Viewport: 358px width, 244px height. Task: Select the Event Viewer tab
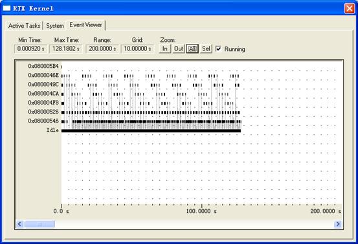point(85,25)
